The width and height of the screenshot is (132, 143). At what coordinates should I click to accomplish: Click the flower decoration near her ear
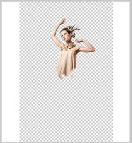[x=73, y=35]
